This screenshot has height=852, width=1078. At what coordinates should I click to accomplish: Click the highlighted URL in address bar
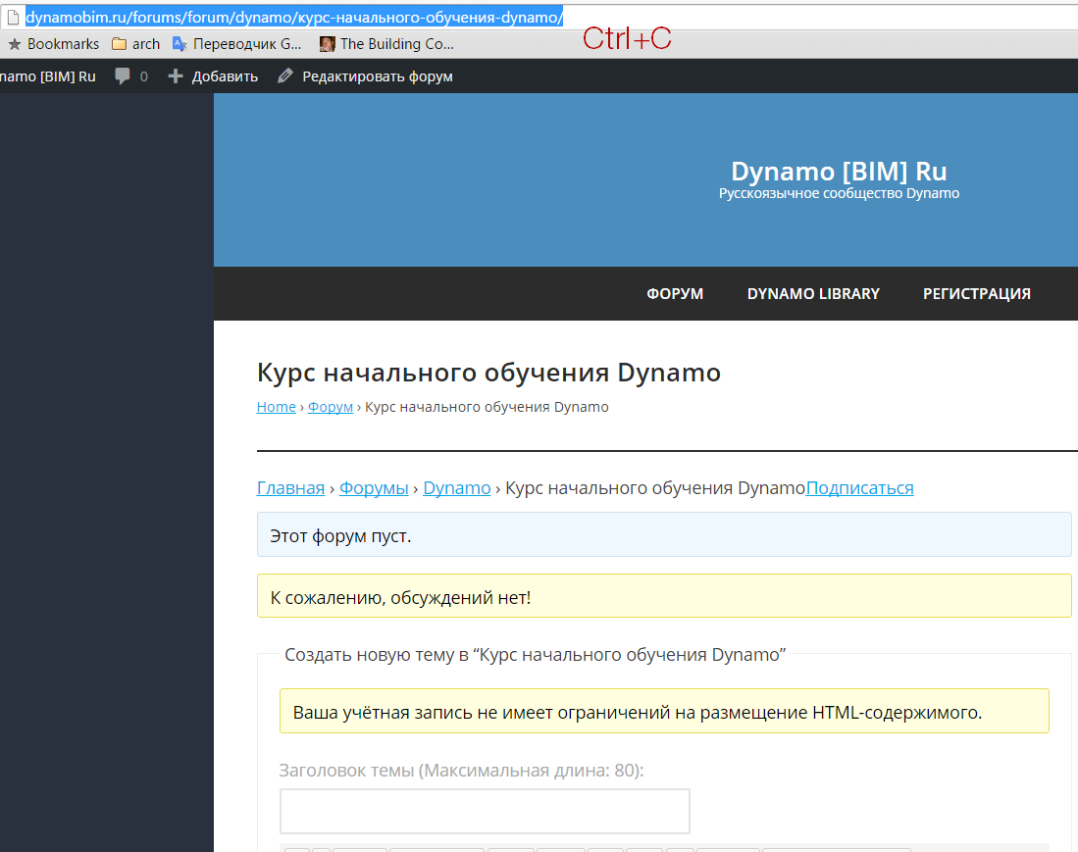[294, 18]
